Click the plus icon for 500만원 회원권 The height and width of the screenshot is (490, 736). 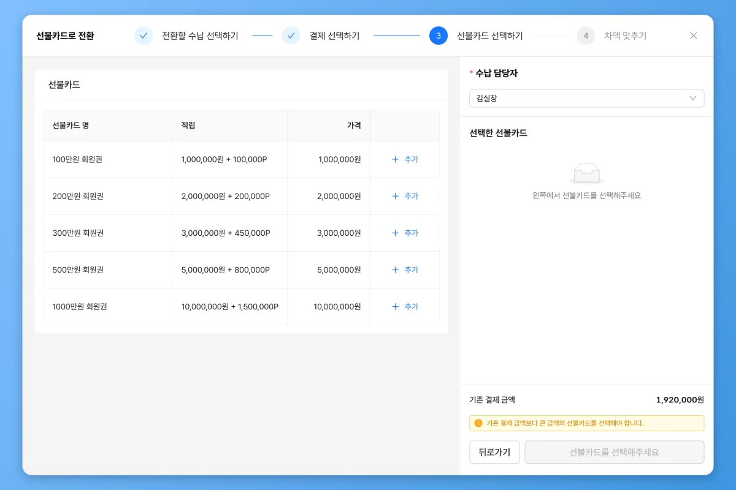(395, 269)
